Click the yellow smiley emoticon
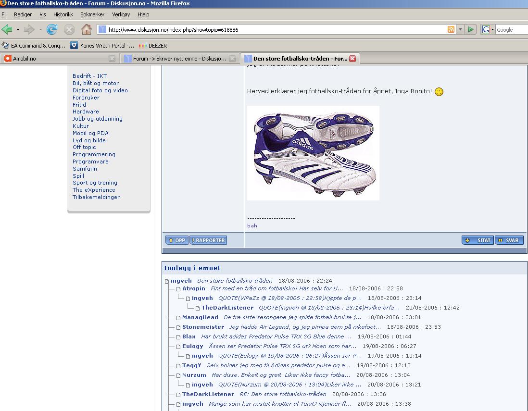 coord(439,91)
